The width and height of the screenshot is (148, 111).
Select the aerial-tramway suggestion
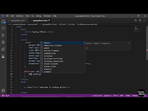click(x=62, y=51)
